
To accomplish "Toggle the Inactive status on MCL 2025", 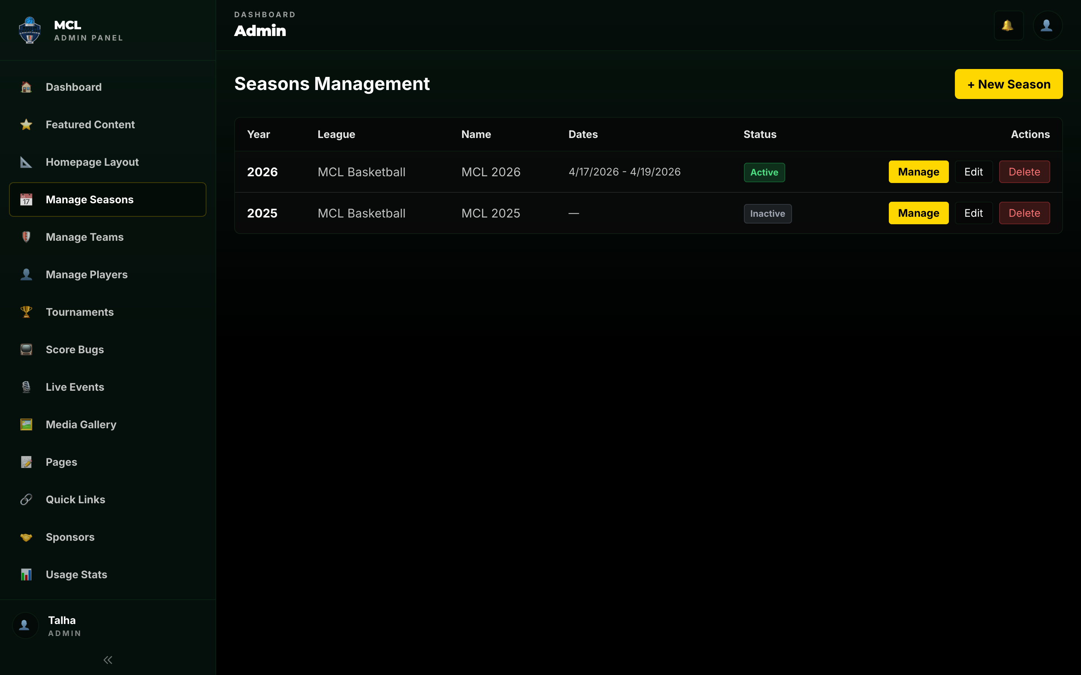I will pyautogui.click(x=768, y=213).
